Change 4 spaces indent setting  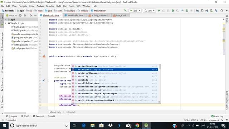click(x=214, y=120)
